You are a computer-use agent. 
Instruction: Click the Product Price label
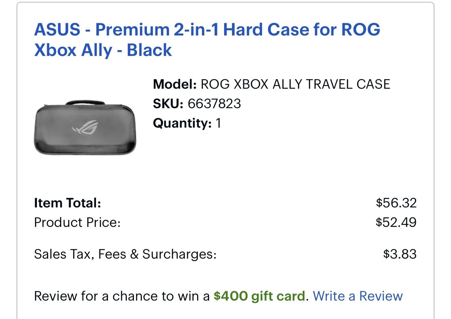tap(77, 222)
